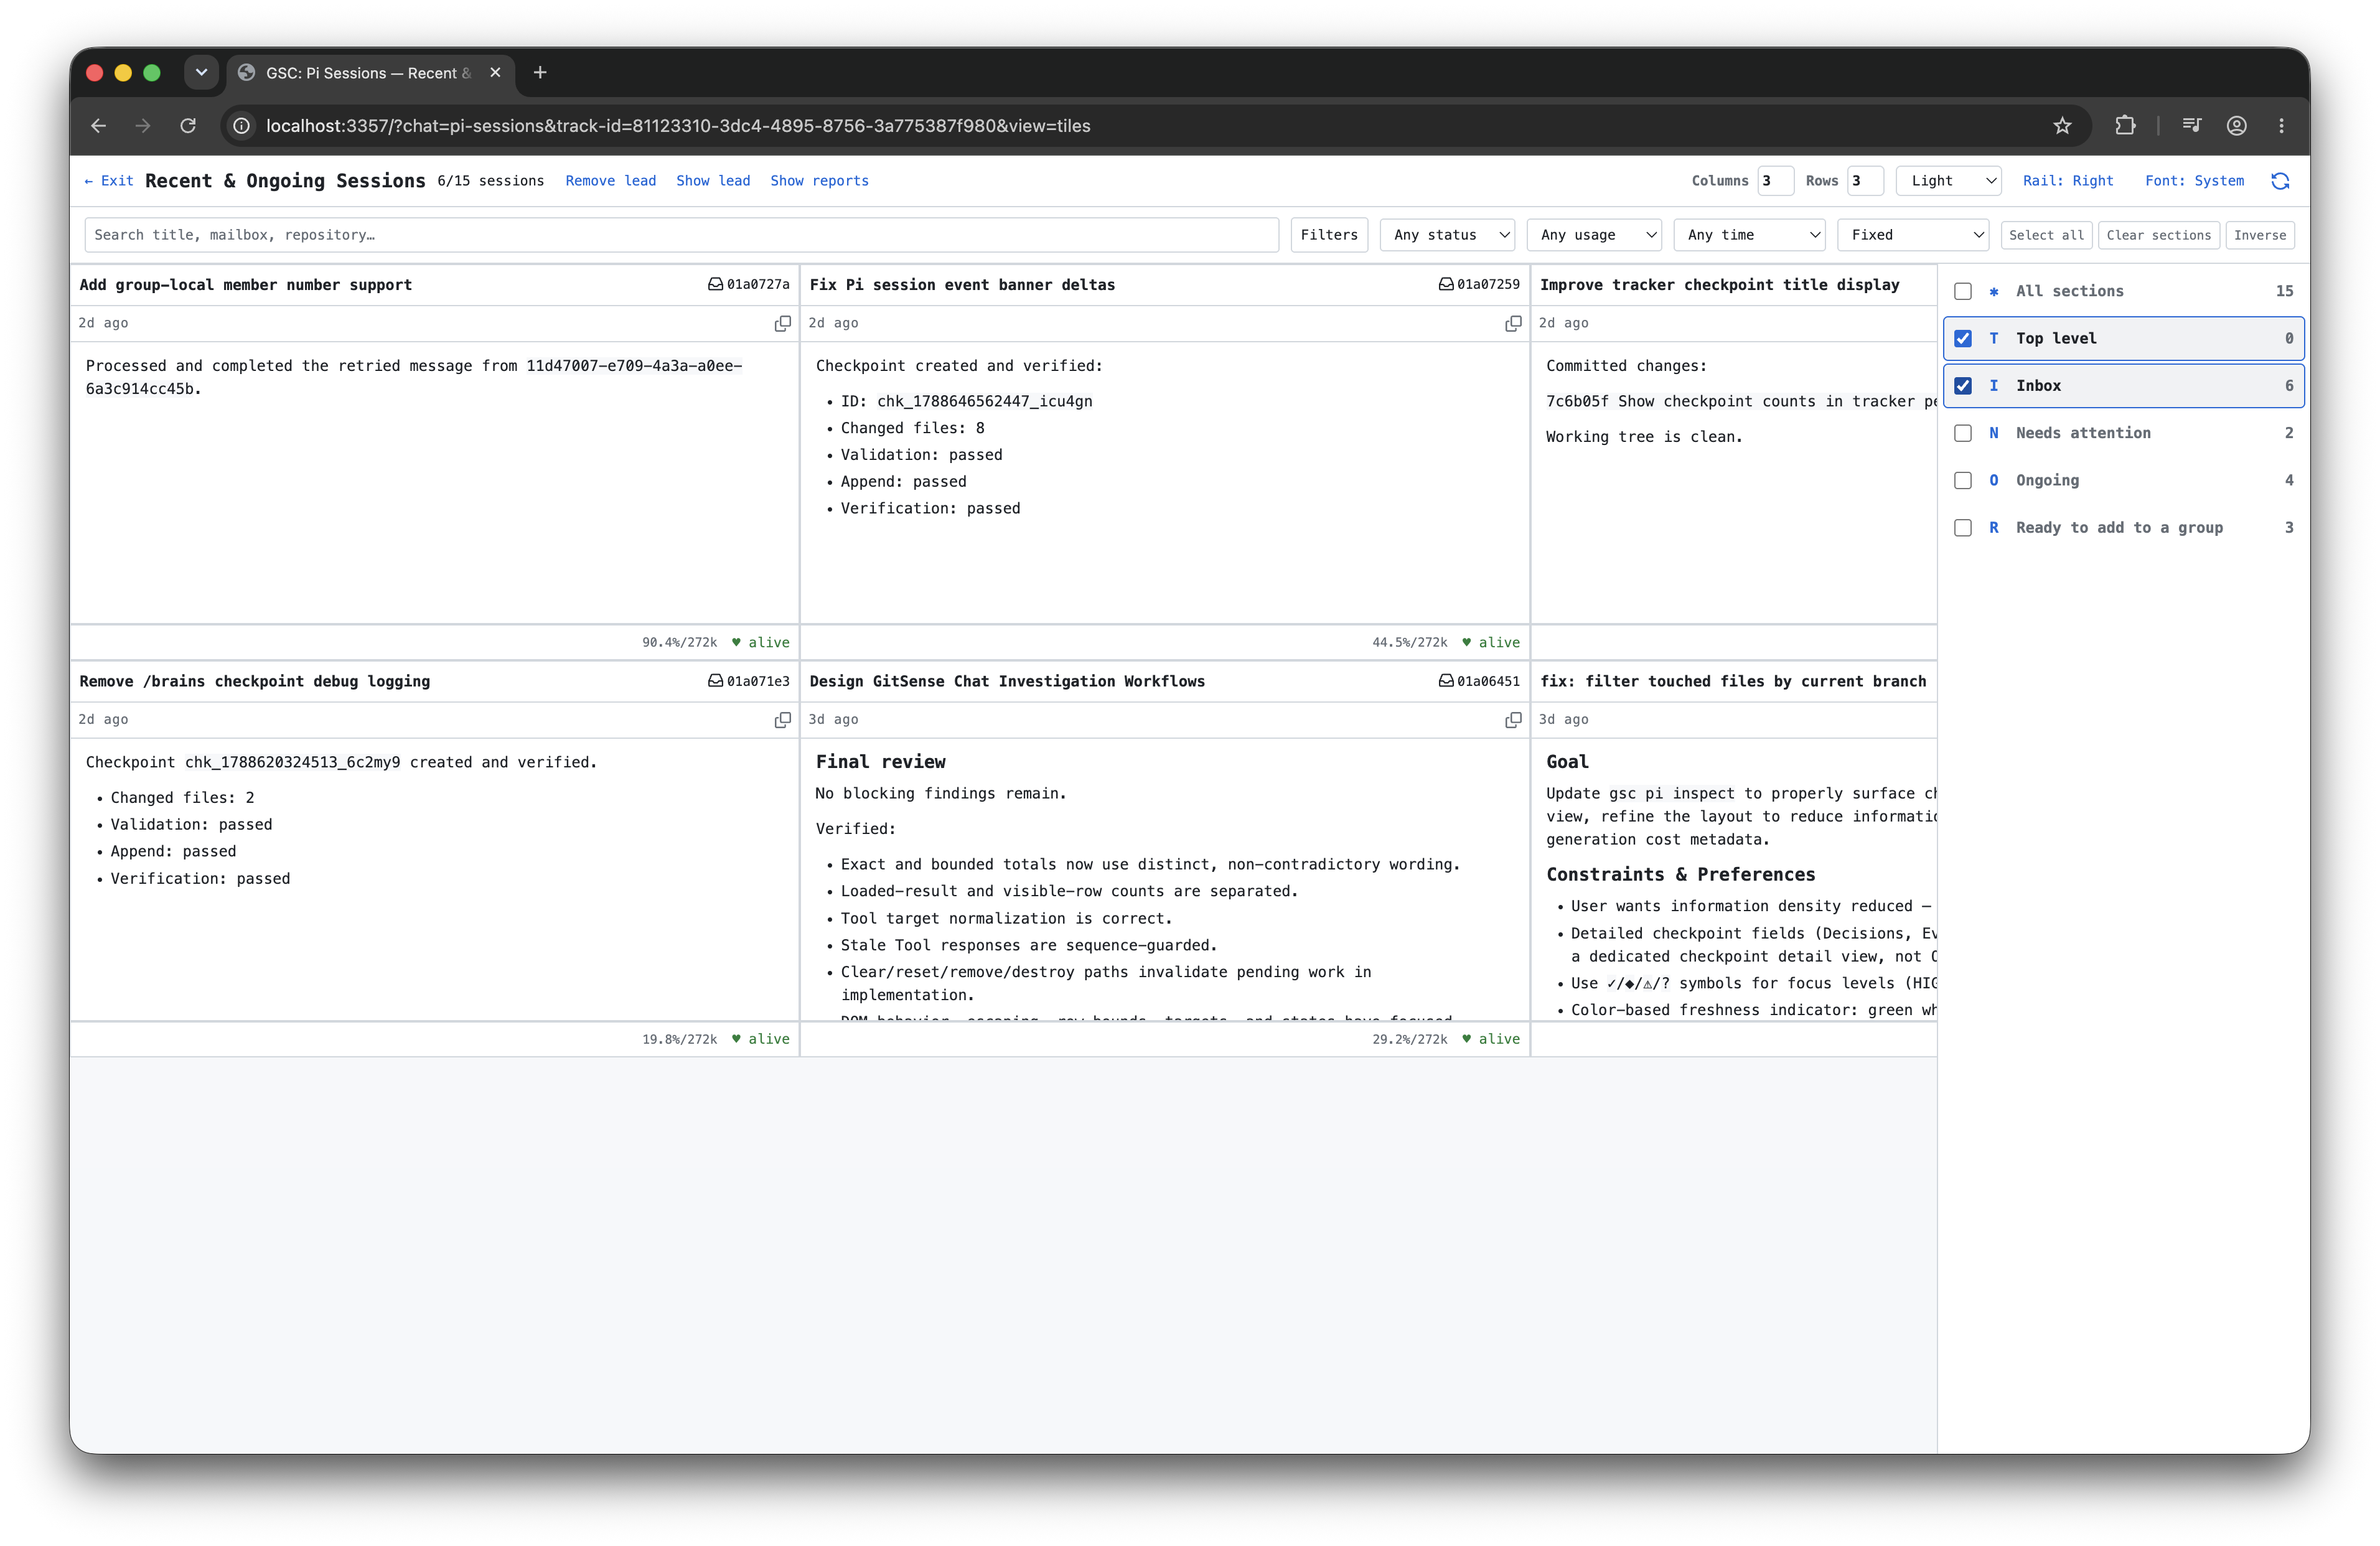Focus the Rows number field

(1865, 181)
